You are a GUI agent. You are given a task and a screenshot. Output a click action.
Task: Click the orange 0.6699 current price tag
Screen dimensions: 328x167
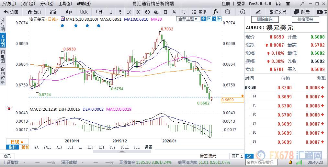(x=232, y=100)
